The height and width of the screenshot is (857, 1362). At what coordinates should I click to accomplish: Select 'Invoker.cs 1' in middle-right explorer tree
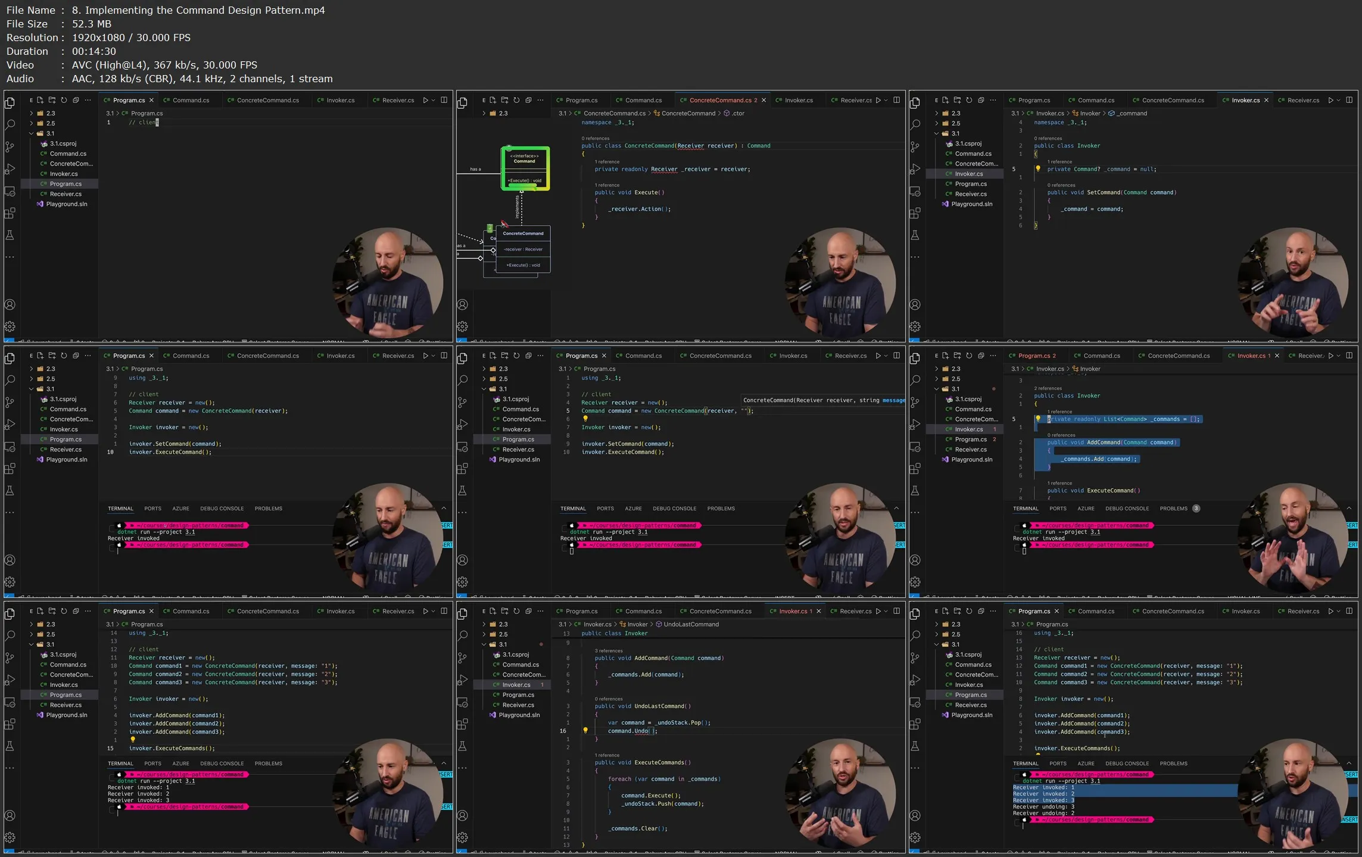964,429
